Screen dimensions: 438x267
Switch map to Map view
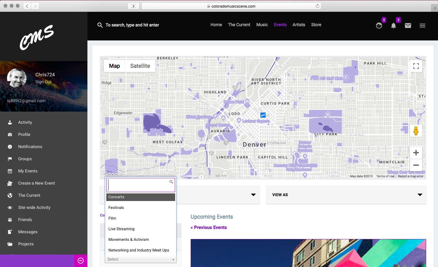(x=115, y=66)
